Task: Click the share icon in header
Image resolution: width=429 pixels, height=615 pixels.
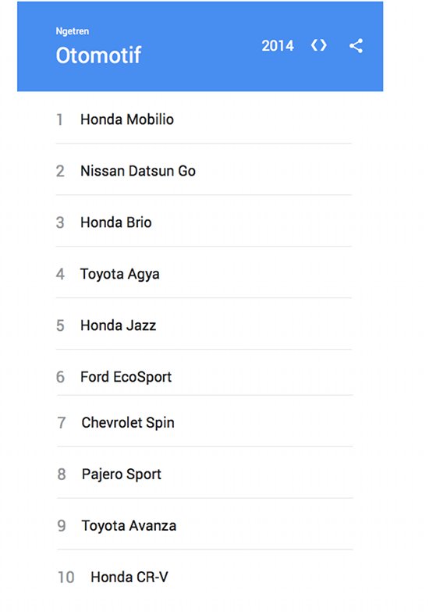Action: coord(356,46)
